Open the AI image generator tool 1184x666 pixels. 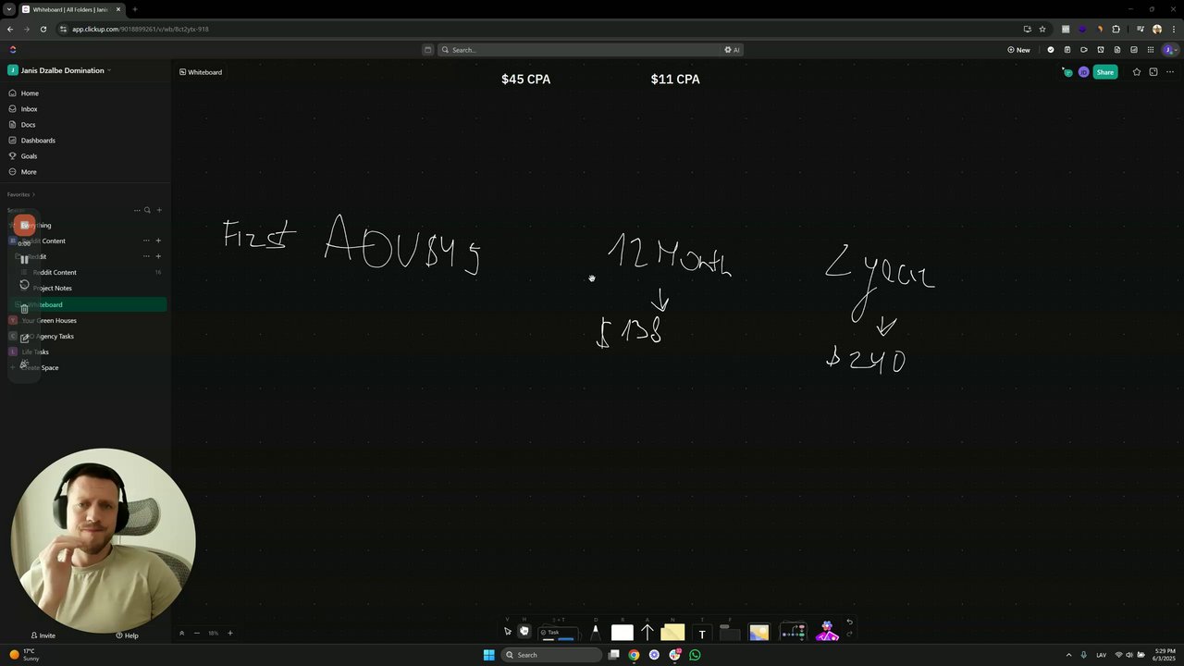click(x=827, y=633)
